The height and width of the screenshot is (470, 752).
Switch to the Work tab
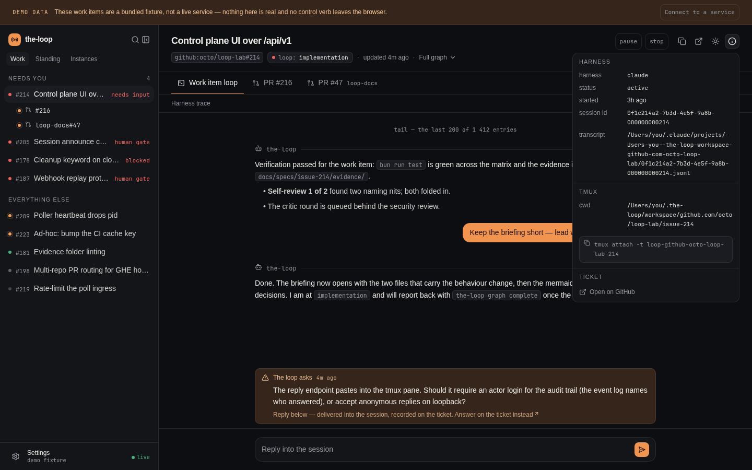[18, 59]
